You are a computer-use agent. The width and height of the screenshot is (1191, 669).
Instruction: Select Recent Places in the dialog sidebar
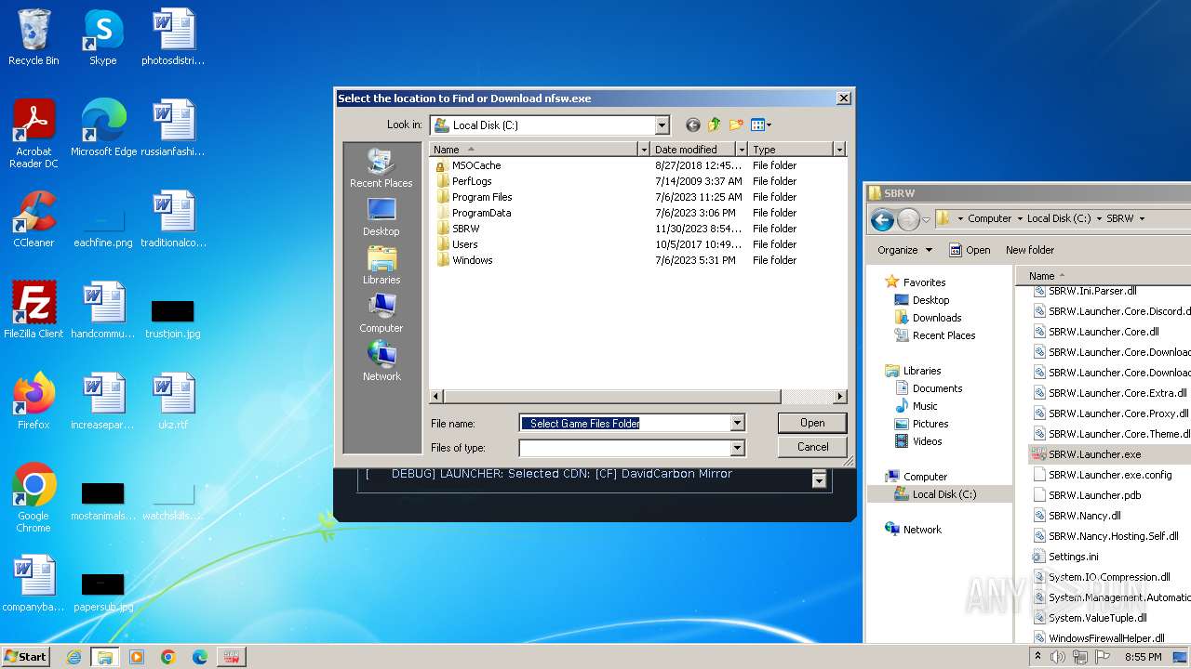pyautogui.click(x=381, y=168)
